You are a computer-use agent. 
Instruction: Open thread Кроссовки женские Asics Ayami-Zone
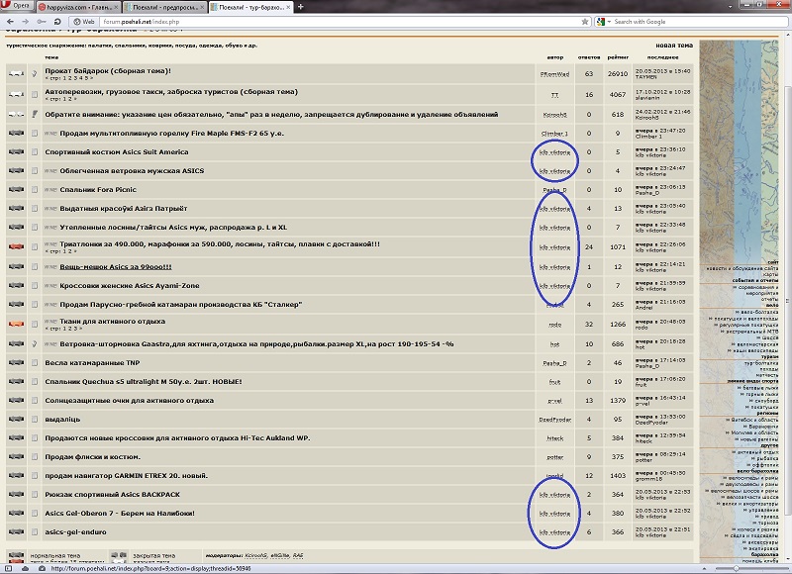(x=130, y=286)
